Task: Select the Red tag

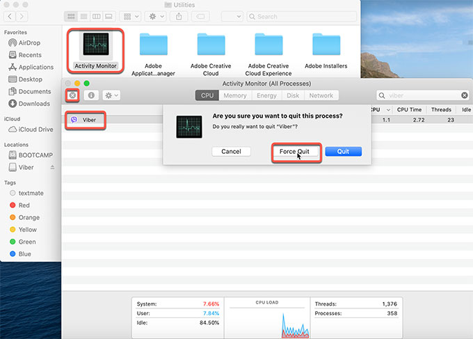Action: point(24,205)
